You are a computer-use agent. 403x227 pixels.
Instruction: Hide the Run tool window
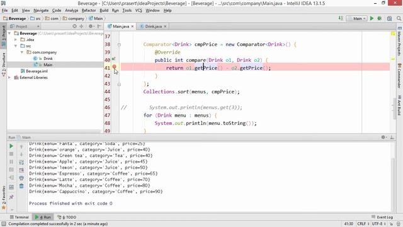coord(392,137)
